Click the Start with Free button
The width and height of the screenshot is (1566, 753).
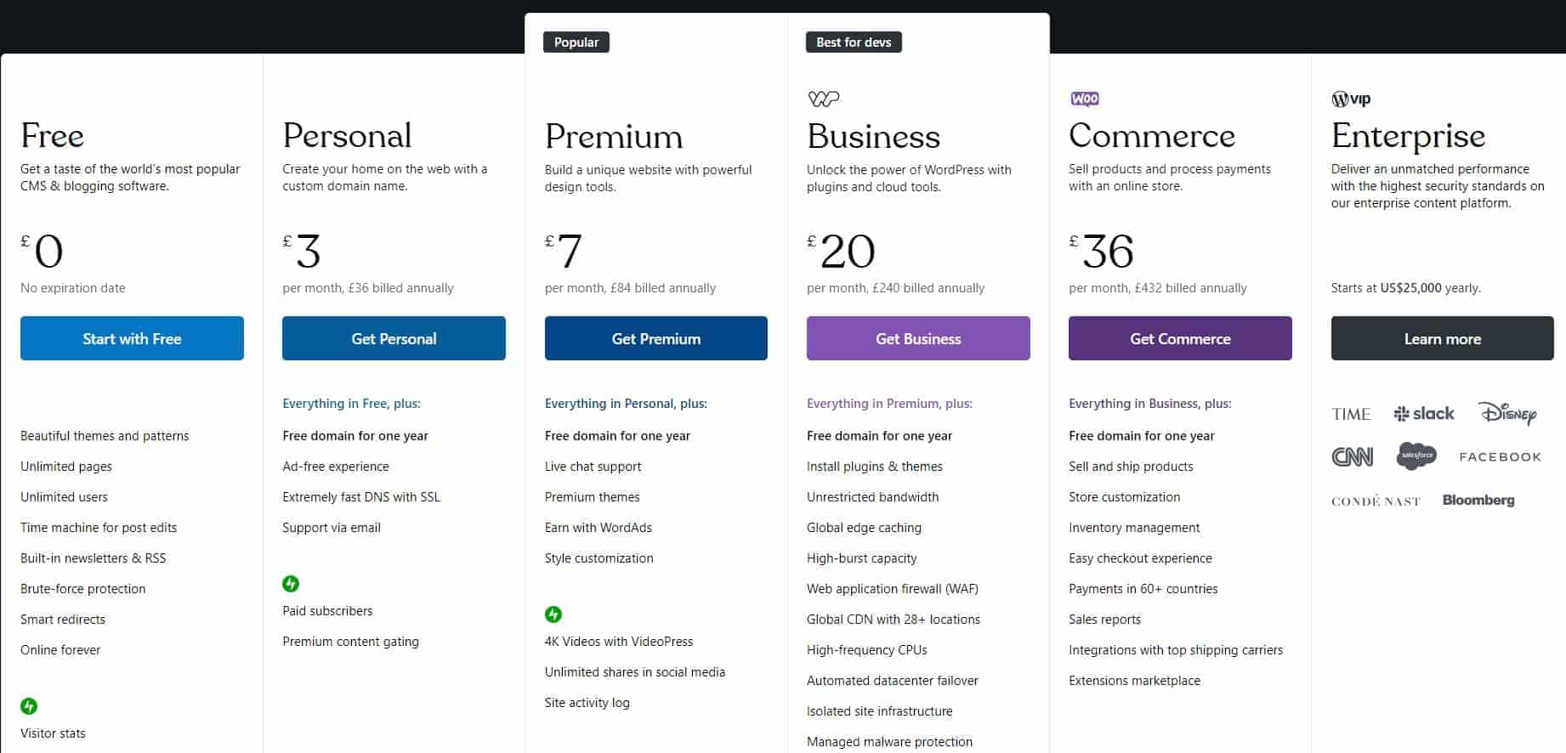tap(132, 338)
